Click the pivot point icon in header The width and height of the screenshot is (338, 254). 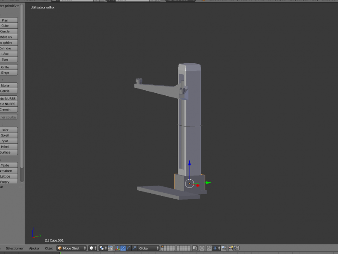coord(102,248)
